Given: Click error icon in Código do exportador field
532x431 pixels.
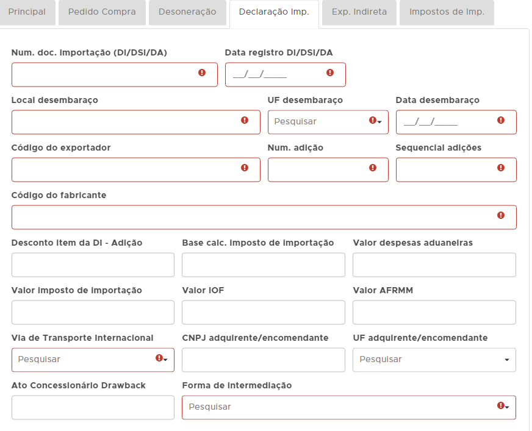Looking at the screenshot, I should [245, 168].
